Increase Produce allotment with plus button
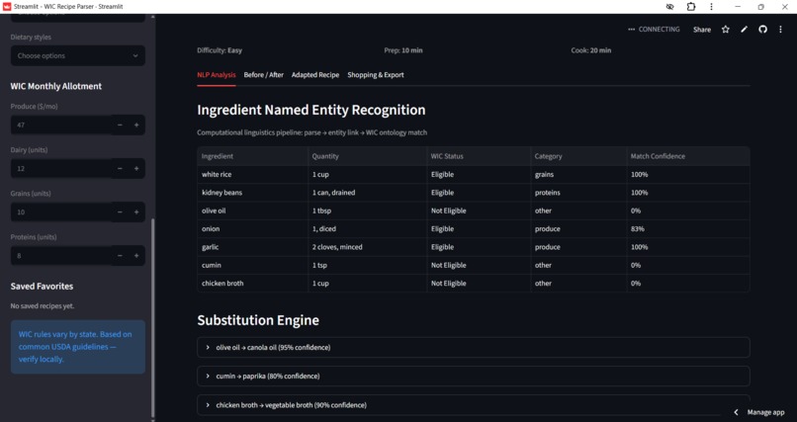 click(136, 125)
